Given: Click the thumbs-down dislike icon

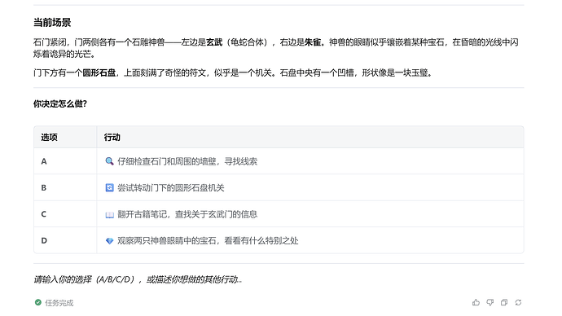Looking at the screenshot, I should (x=490, y=302).
